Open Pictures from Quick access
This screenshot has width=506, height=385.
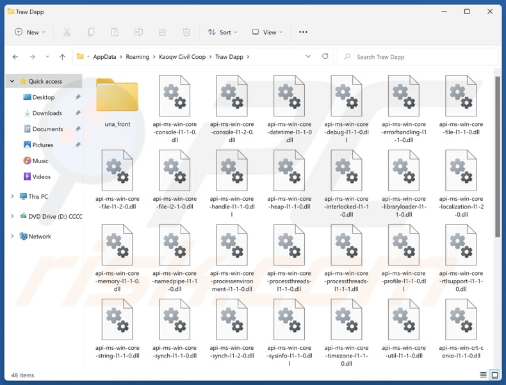click(x=43, y=145)
